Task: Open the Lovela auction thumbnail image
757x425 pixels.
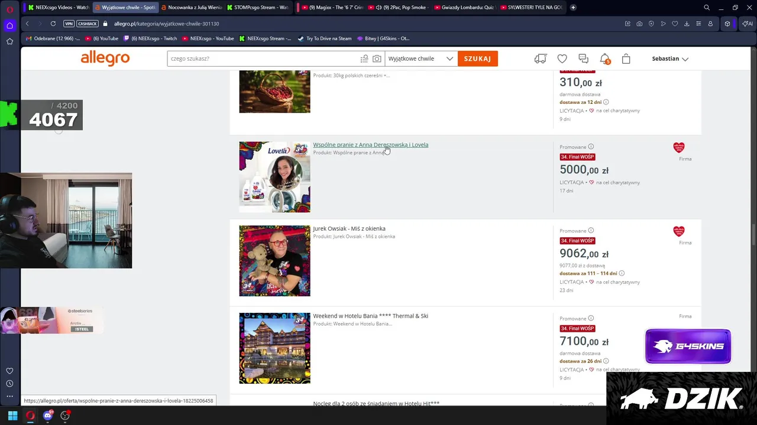Action: [274, 176]
